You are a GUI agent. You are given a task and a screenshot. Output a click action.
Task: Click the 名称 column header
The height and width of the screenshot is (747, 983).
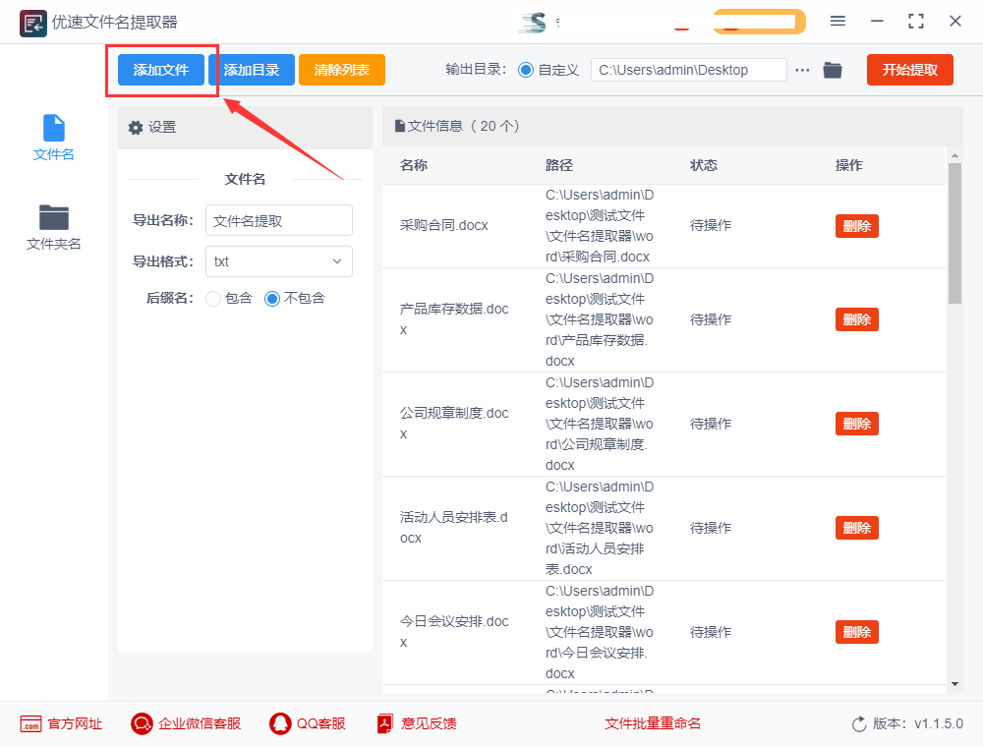click(414, 165)
